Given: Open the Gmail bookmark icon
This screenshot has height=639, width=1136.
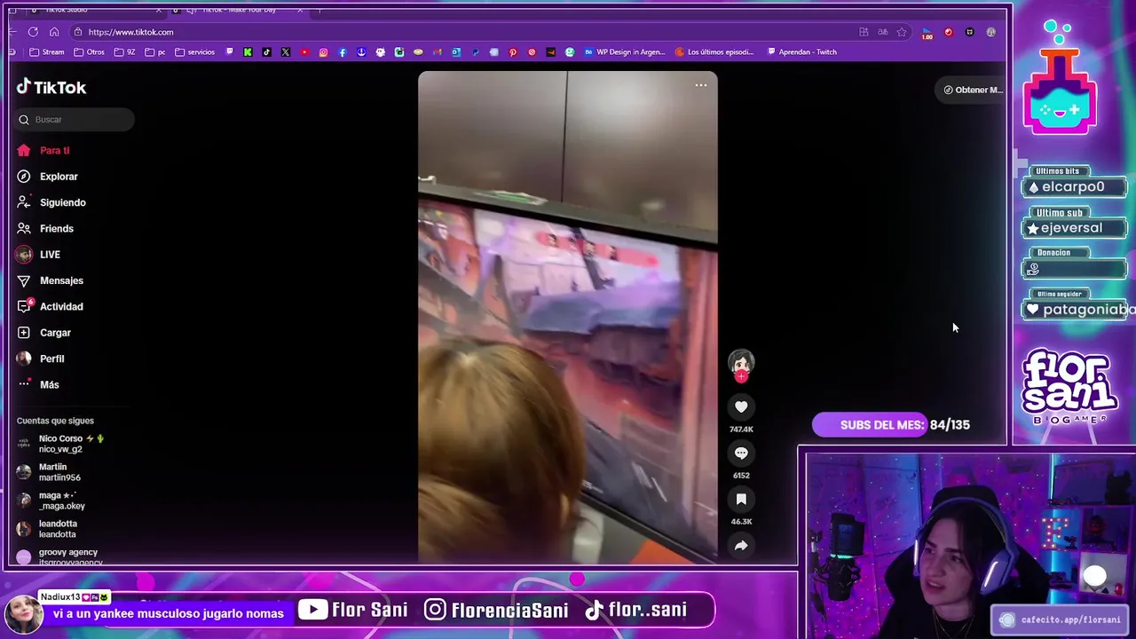Looking at the screenshot, I should [x=437, y=51].
